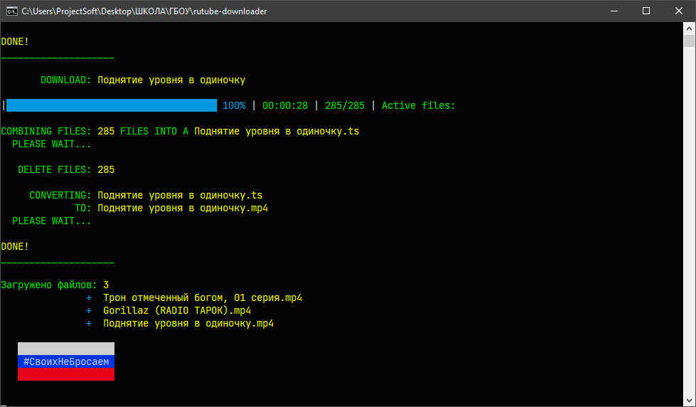Click the "Active files:" label
The width and height of the screenshot is (696, 407).
point(418,105)
